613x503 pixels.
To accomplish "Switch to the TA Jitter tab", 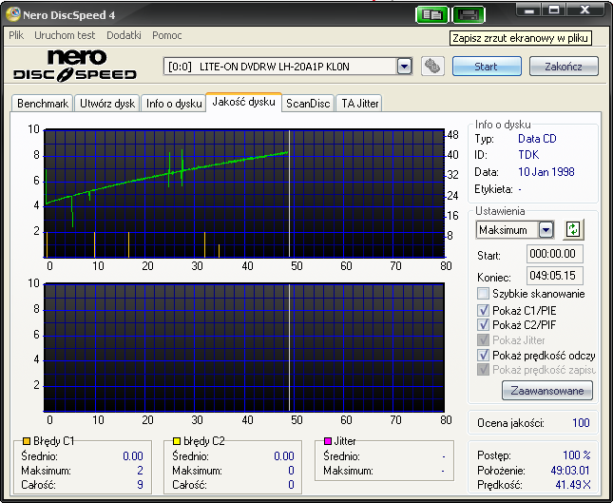I will click(359, 104).
